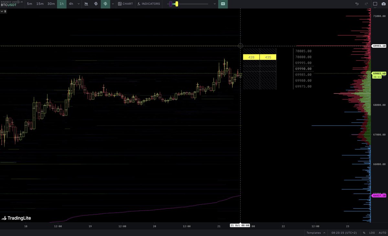Click the 71000.00 price axis label

click(x=379, y=16)
